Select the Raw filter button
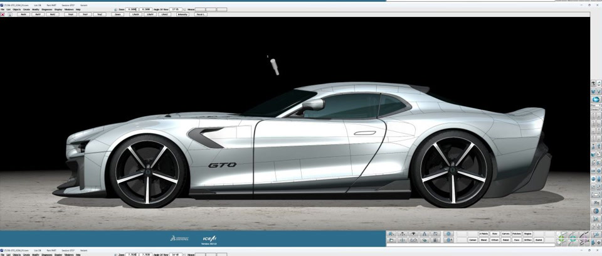 click(495, 233)
